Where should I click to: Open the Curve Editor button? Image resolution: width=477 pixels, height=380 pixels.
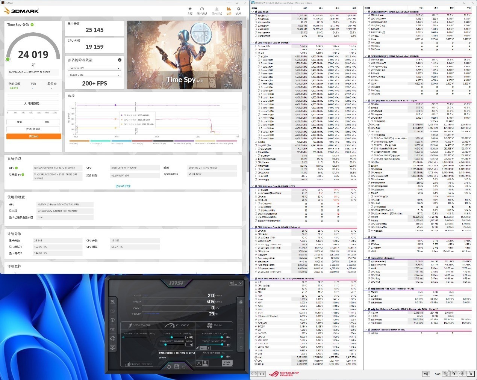139,364
